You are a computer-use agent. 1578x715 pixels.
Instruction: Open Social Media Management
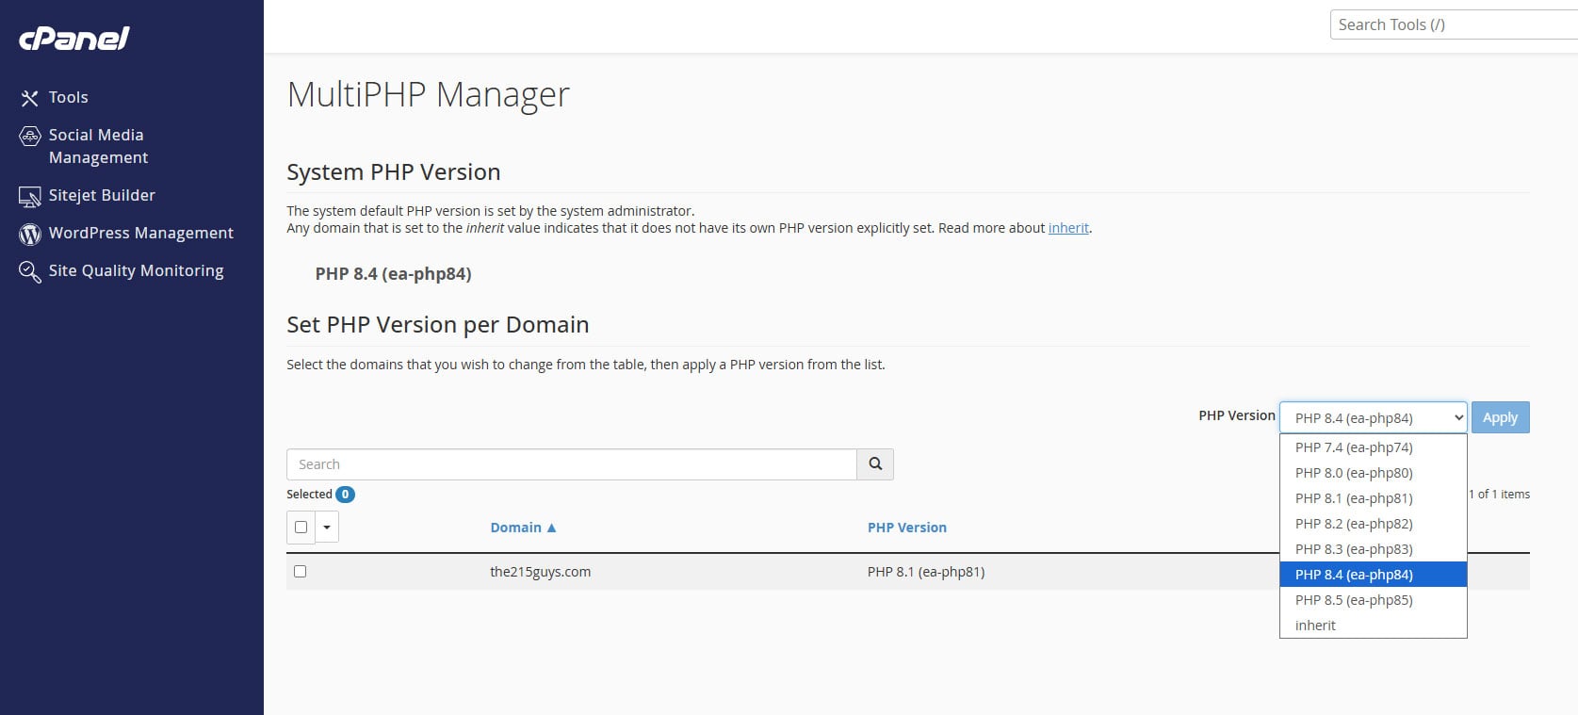click(x=98, y=146)
